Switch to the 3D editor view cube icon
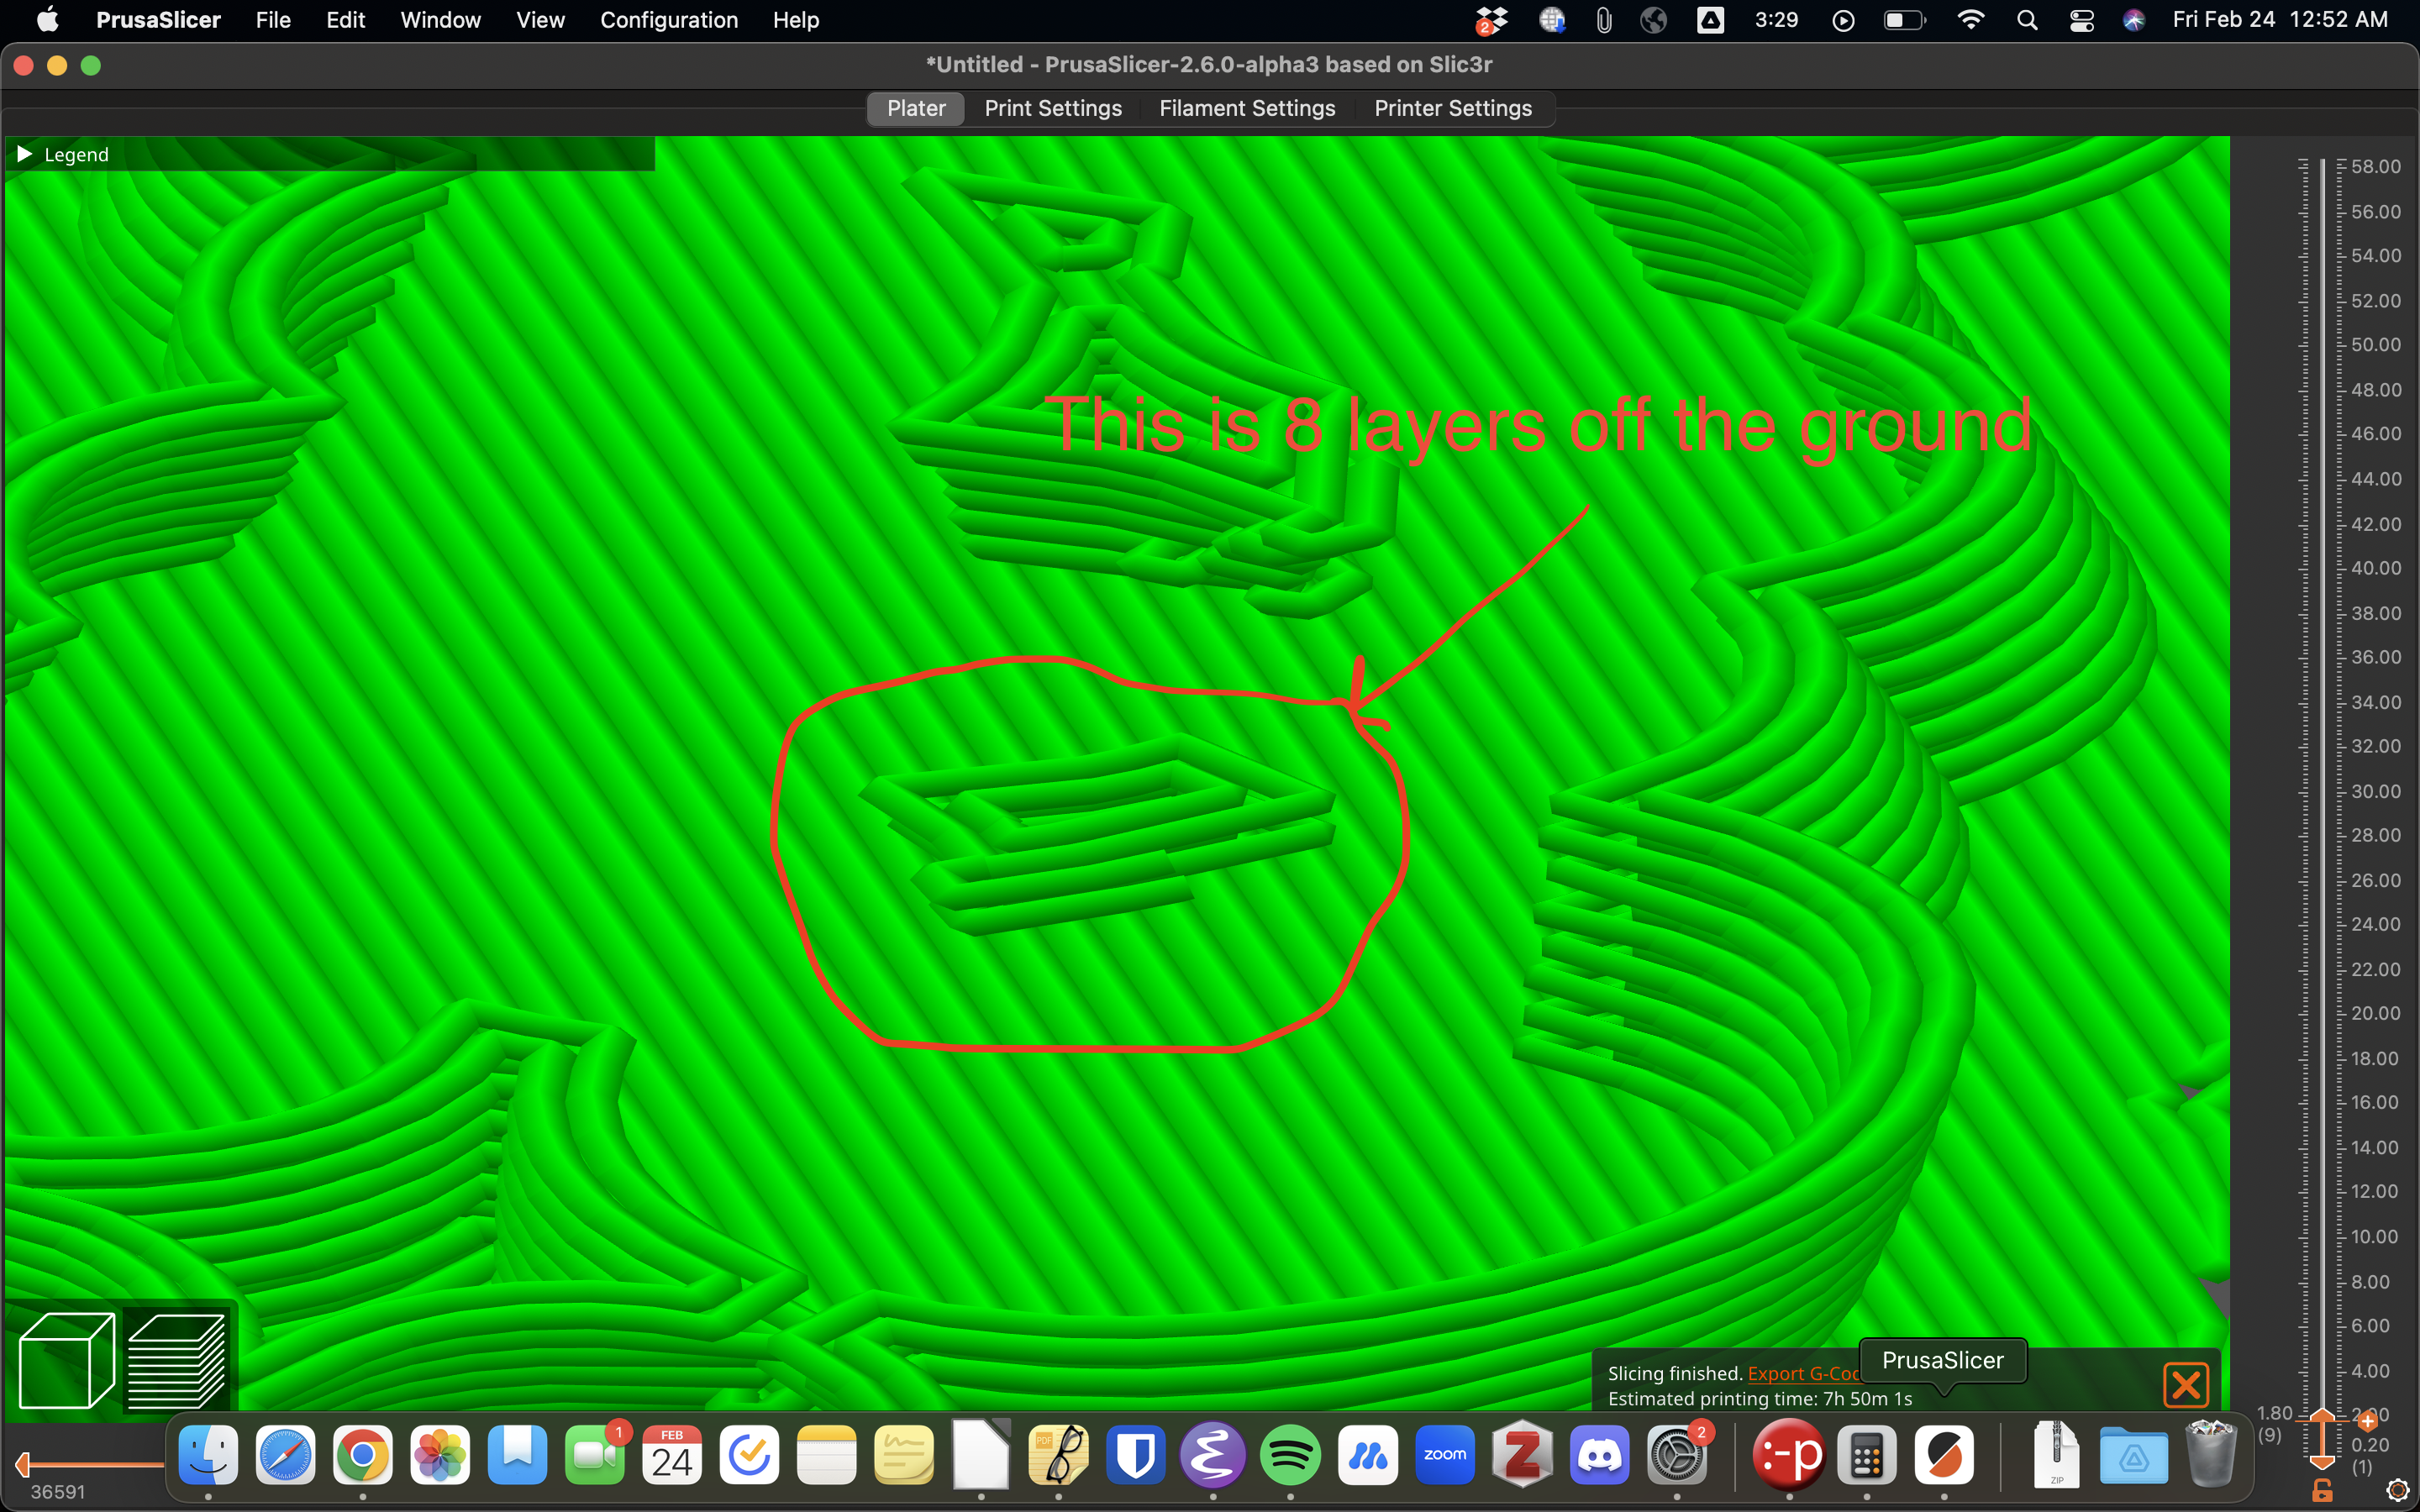 coord(66,1360)
